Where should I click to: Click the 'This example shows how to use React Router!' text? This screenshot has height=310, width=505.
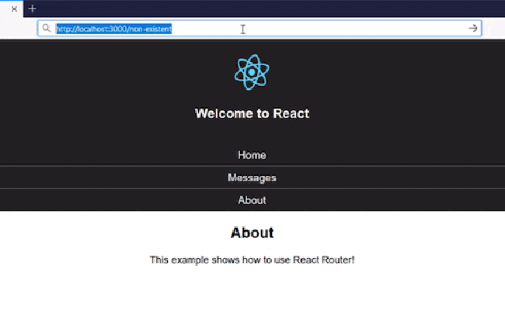coord(252,260)
